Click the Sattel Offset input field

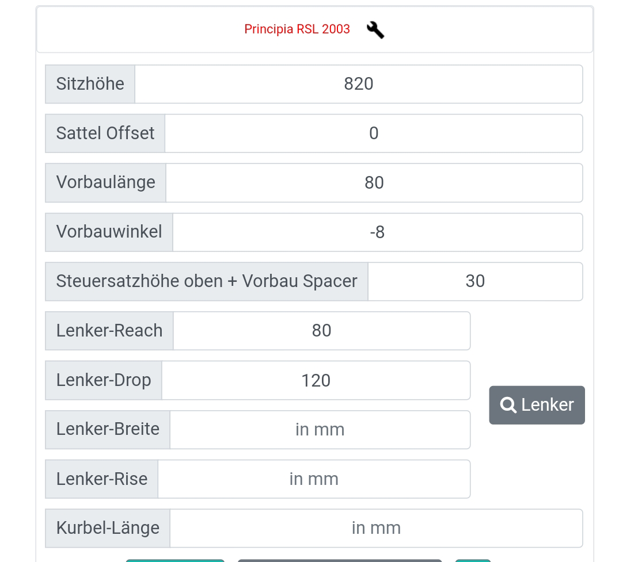click(x=373, y=133)
